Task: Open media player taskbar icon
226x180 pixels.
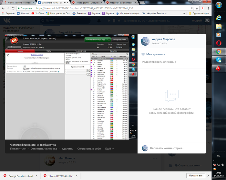Action: (x=219, y=35)
